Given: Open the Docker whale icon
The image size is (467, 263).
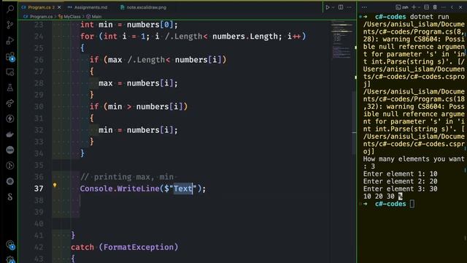Looking at the screenshot, I should (10, 134).
